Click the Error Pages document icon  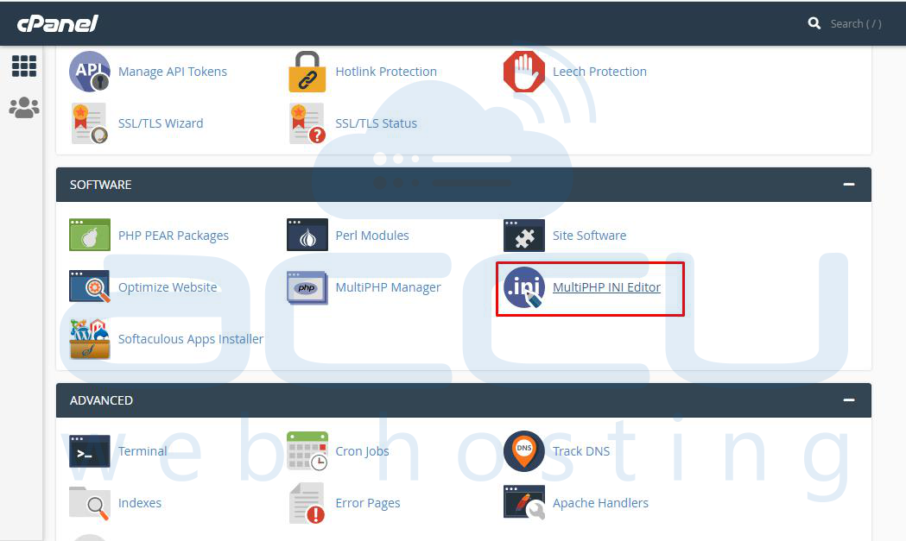tap(307, 503)
